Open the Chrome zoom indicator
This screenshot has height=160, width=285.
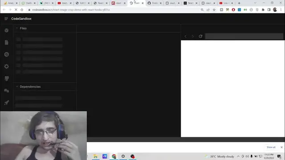[x=202, y=10]
